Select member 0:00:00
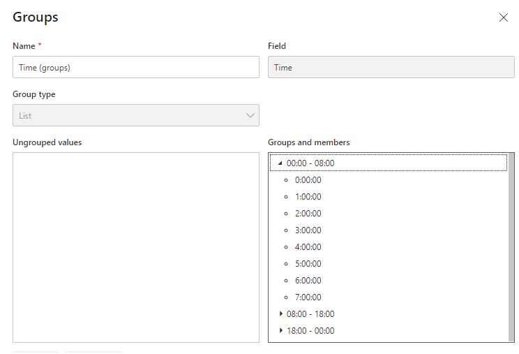This screenshot has height=354, width=519. [308, 180]
